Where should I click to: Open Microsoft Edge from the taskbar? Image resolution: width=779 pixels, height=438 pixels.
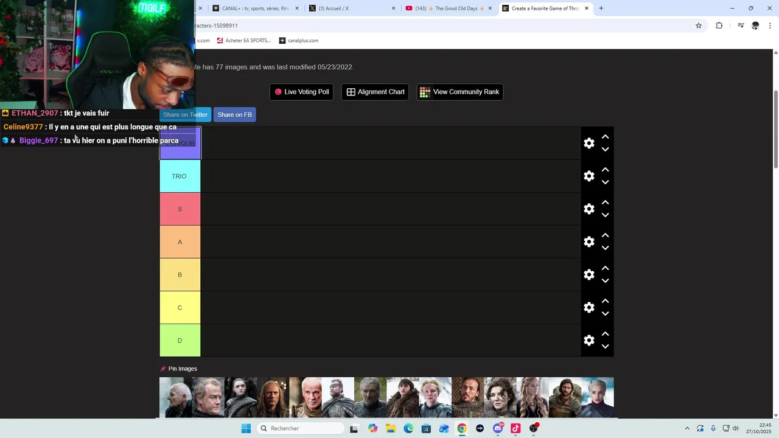(x=408, y=428)
